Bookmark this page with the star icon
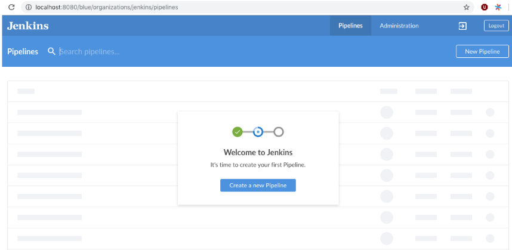Image resolution: width=512 pixels, height=250 pixels. 467,7
